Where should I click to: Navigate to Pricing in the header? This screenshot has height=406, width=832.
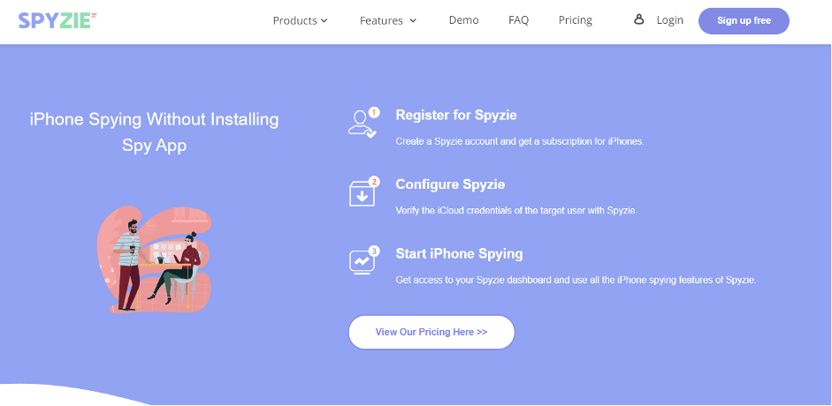(x=576, y=20)
